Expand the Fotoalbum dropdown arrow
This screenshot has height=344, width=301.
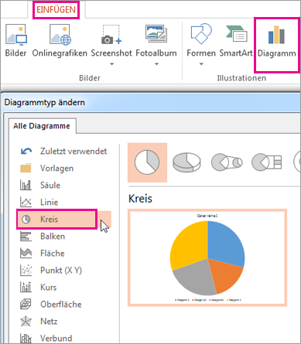click(156, 64)
